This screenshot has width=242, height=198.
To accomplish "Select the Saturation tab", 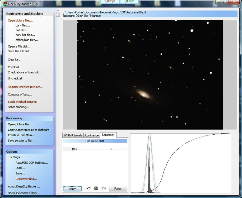I will [x=108, y=135].
